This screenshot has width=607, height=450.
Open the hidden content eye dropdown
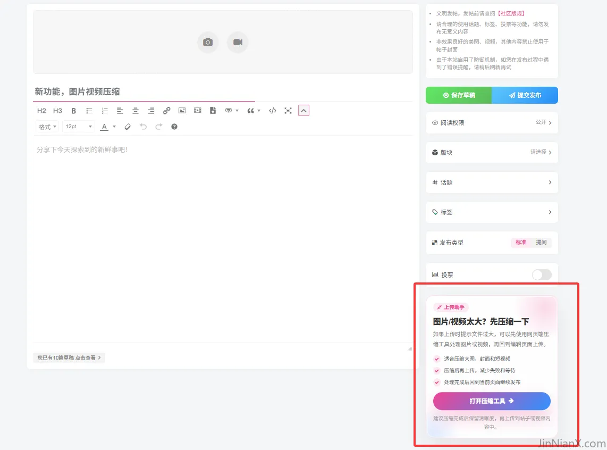pos(232,111)
